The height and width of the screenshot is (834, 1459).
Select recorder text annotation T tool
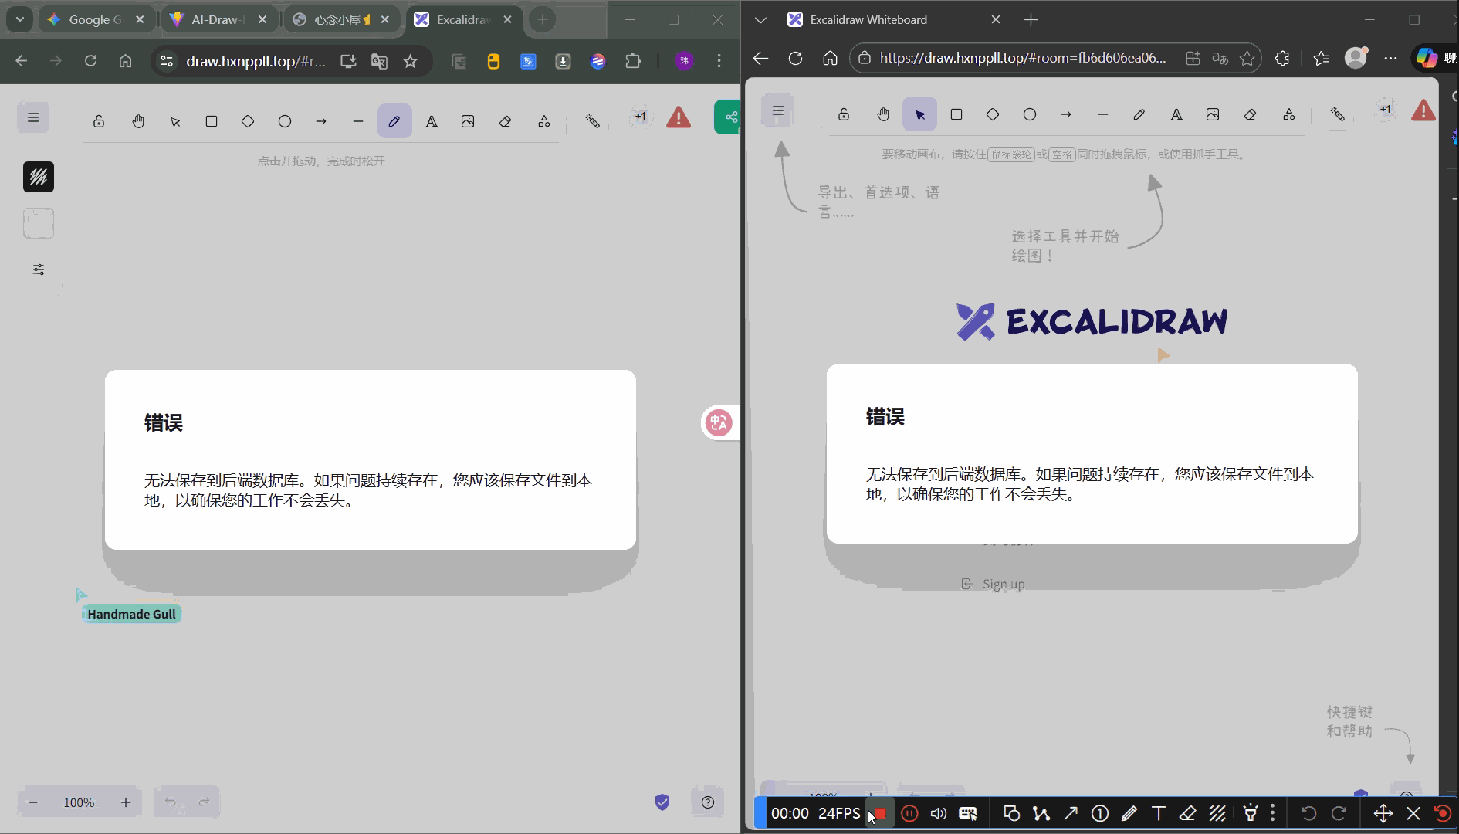(1158, 813)
